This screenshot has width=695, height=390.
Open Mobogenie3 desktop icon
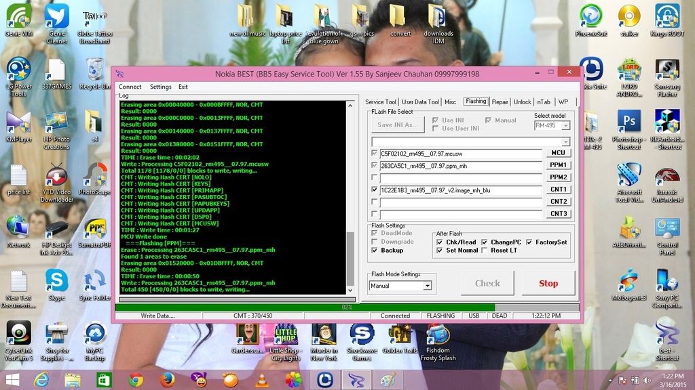628,281
